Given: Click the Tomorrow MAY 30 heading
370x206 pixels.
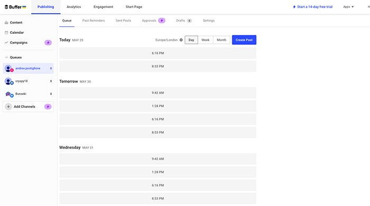Looking at the screenshot, I should [x=75, y=81].
